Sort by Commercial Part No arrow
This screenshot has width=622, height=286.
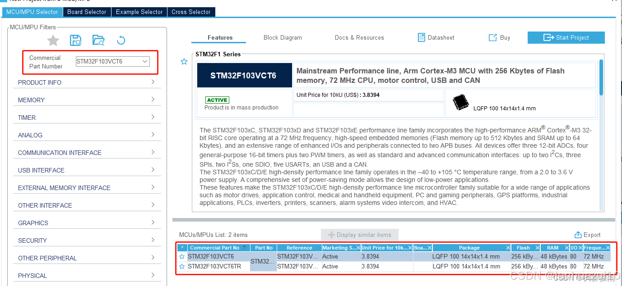(245, 248)
